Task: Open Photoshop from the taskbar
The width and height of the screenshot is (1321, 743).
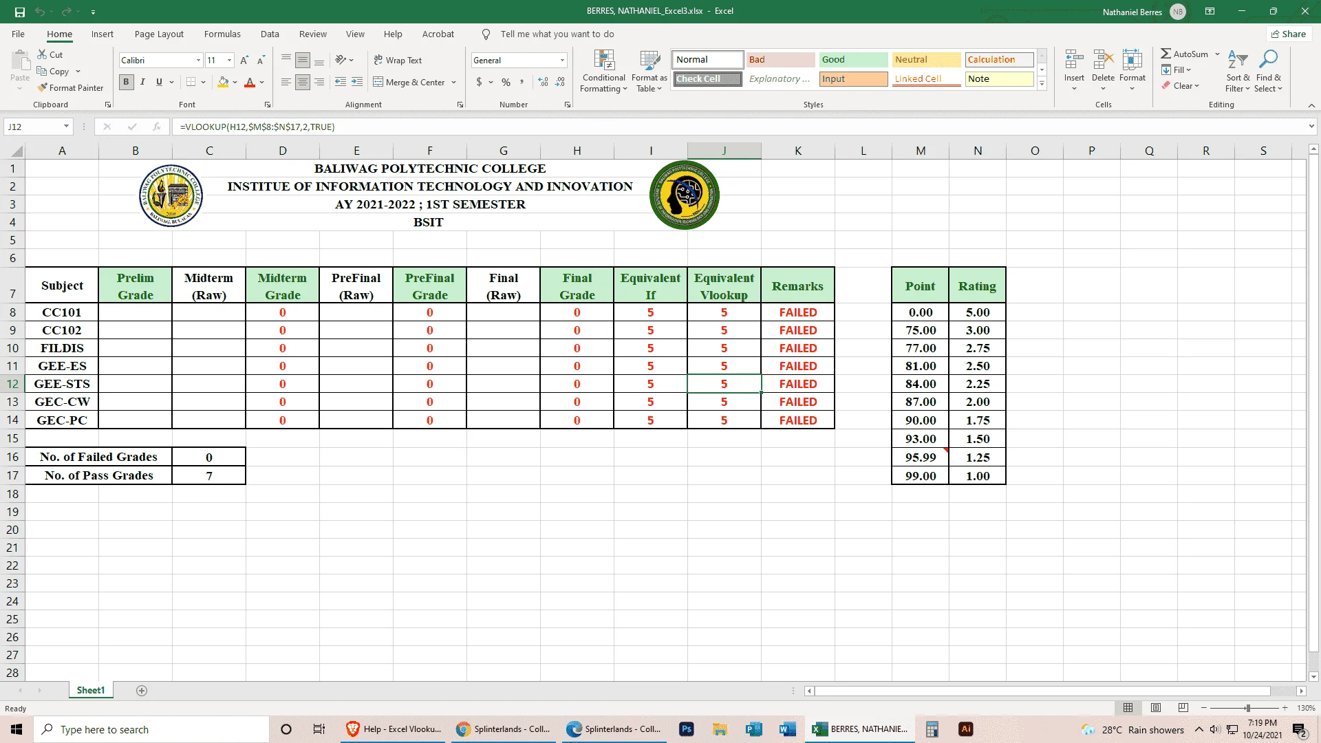Action: coord(686,729)
